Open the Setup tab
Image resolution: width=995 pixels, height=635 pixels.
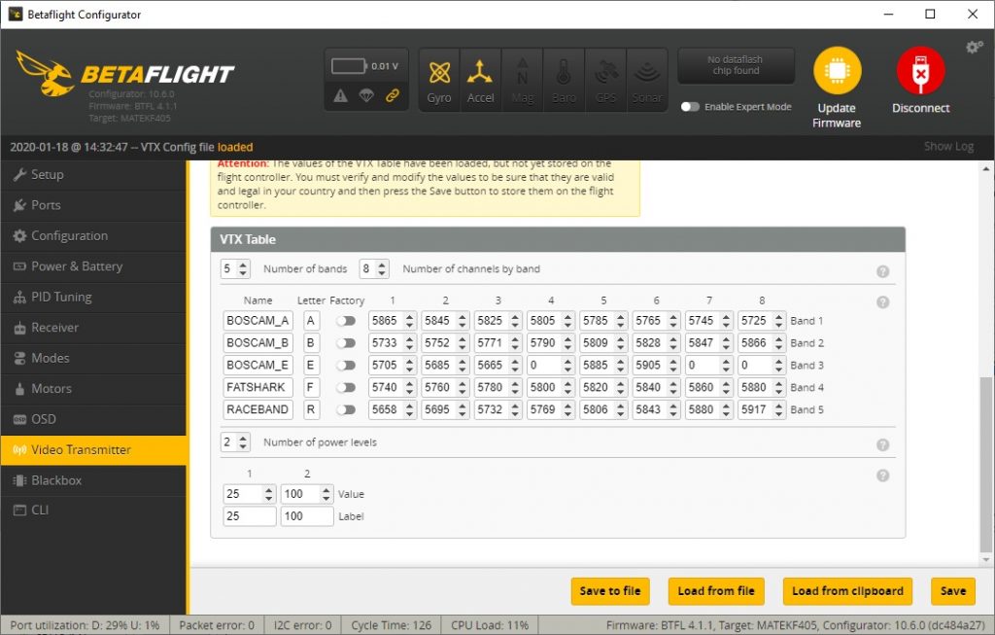click(x=93, y=175)
